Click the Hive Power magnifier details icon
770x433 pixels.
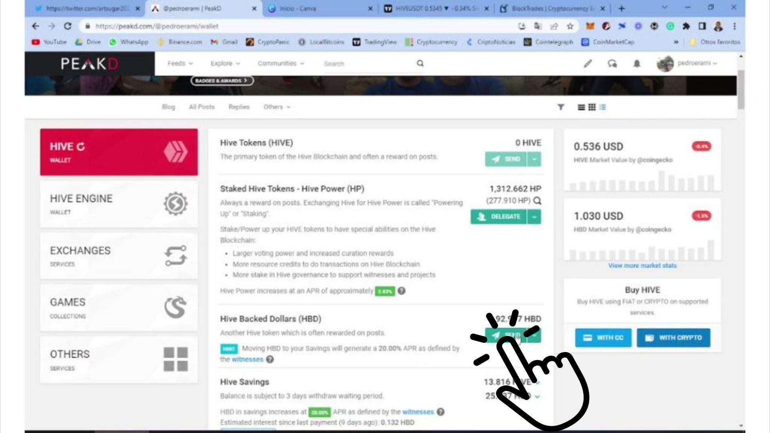click(537, 201)
